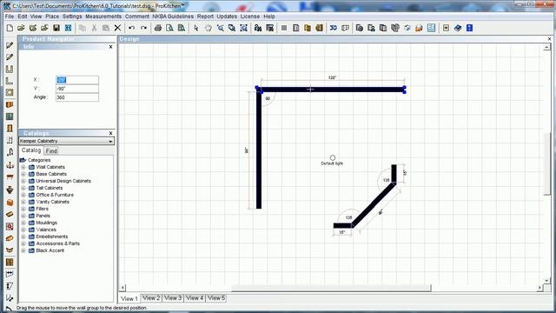
Task: Click the Y coordinate input field
Action: 77,89
